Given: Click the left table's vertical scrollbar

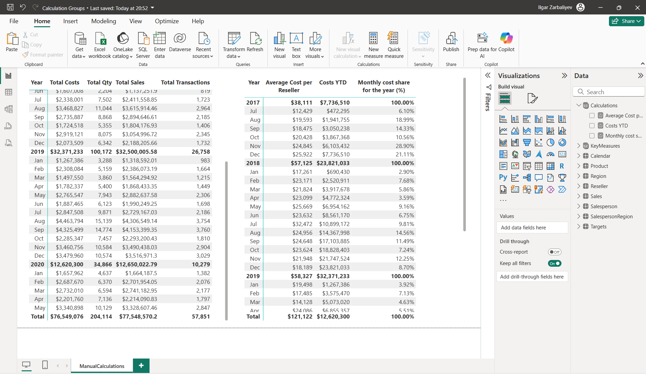Looking at the screenshot, I should point(226,240).
